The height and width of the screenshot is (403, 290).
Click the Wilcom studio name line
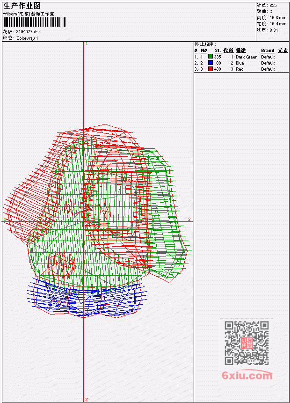tap(28, 14)
